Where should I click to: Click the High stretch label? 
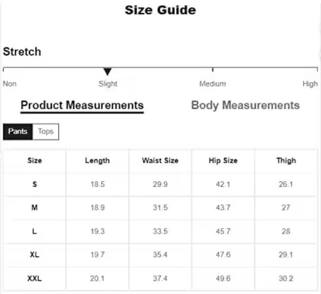[x=310, y=84]
